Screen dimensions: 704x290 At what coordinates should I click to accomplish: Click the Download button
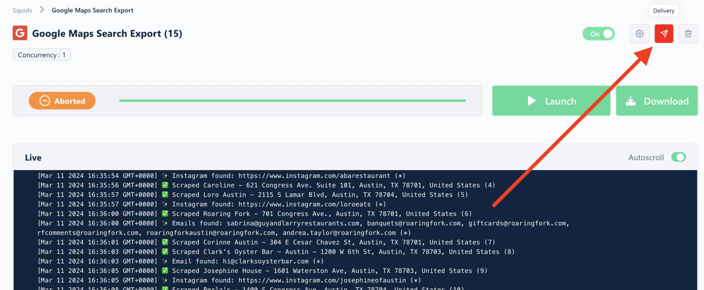click(656, 101)
